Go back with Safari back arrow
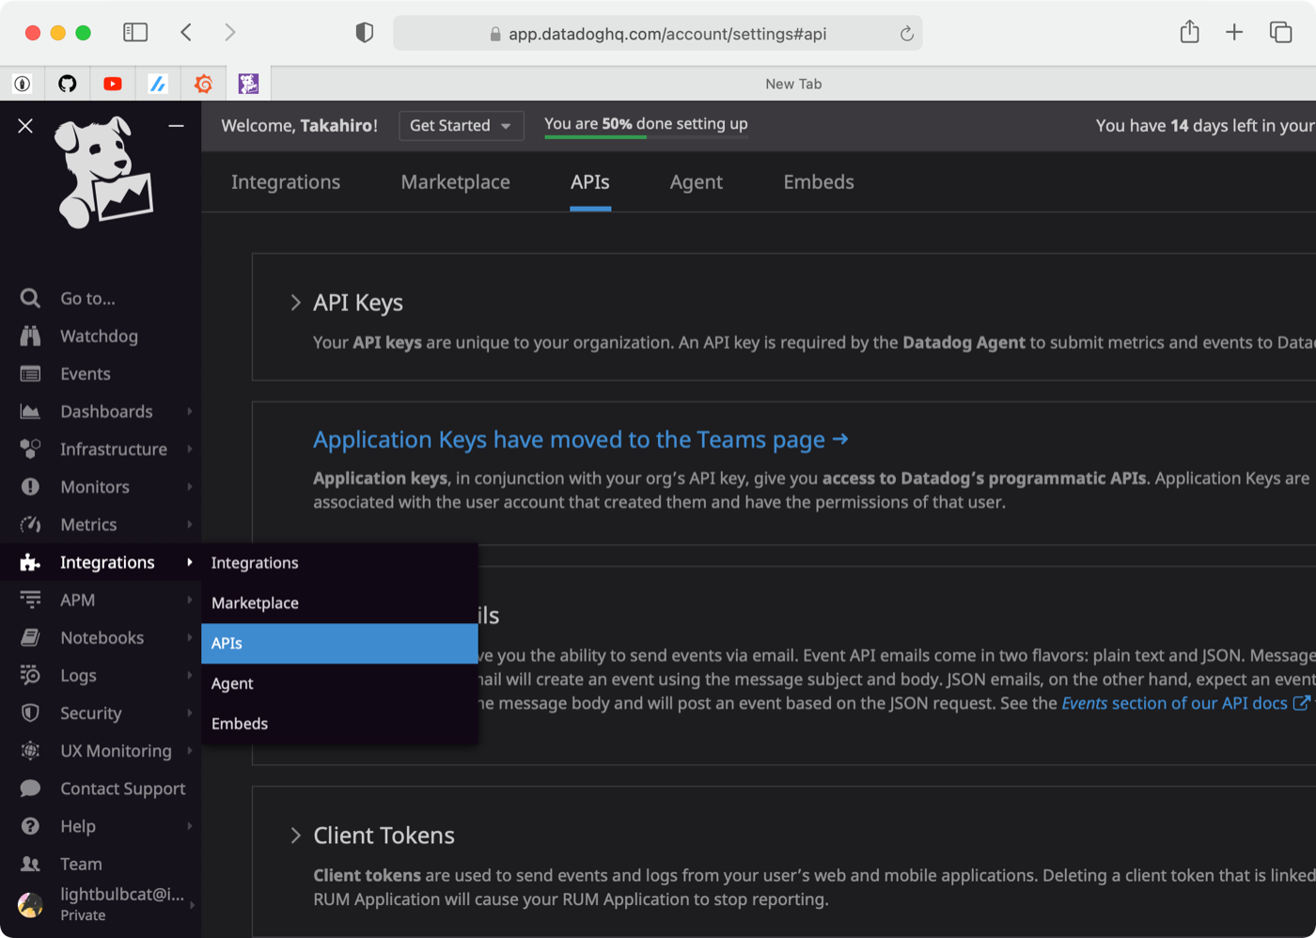The width and height of the screenshot is (1316, 938). click(186, 33)
